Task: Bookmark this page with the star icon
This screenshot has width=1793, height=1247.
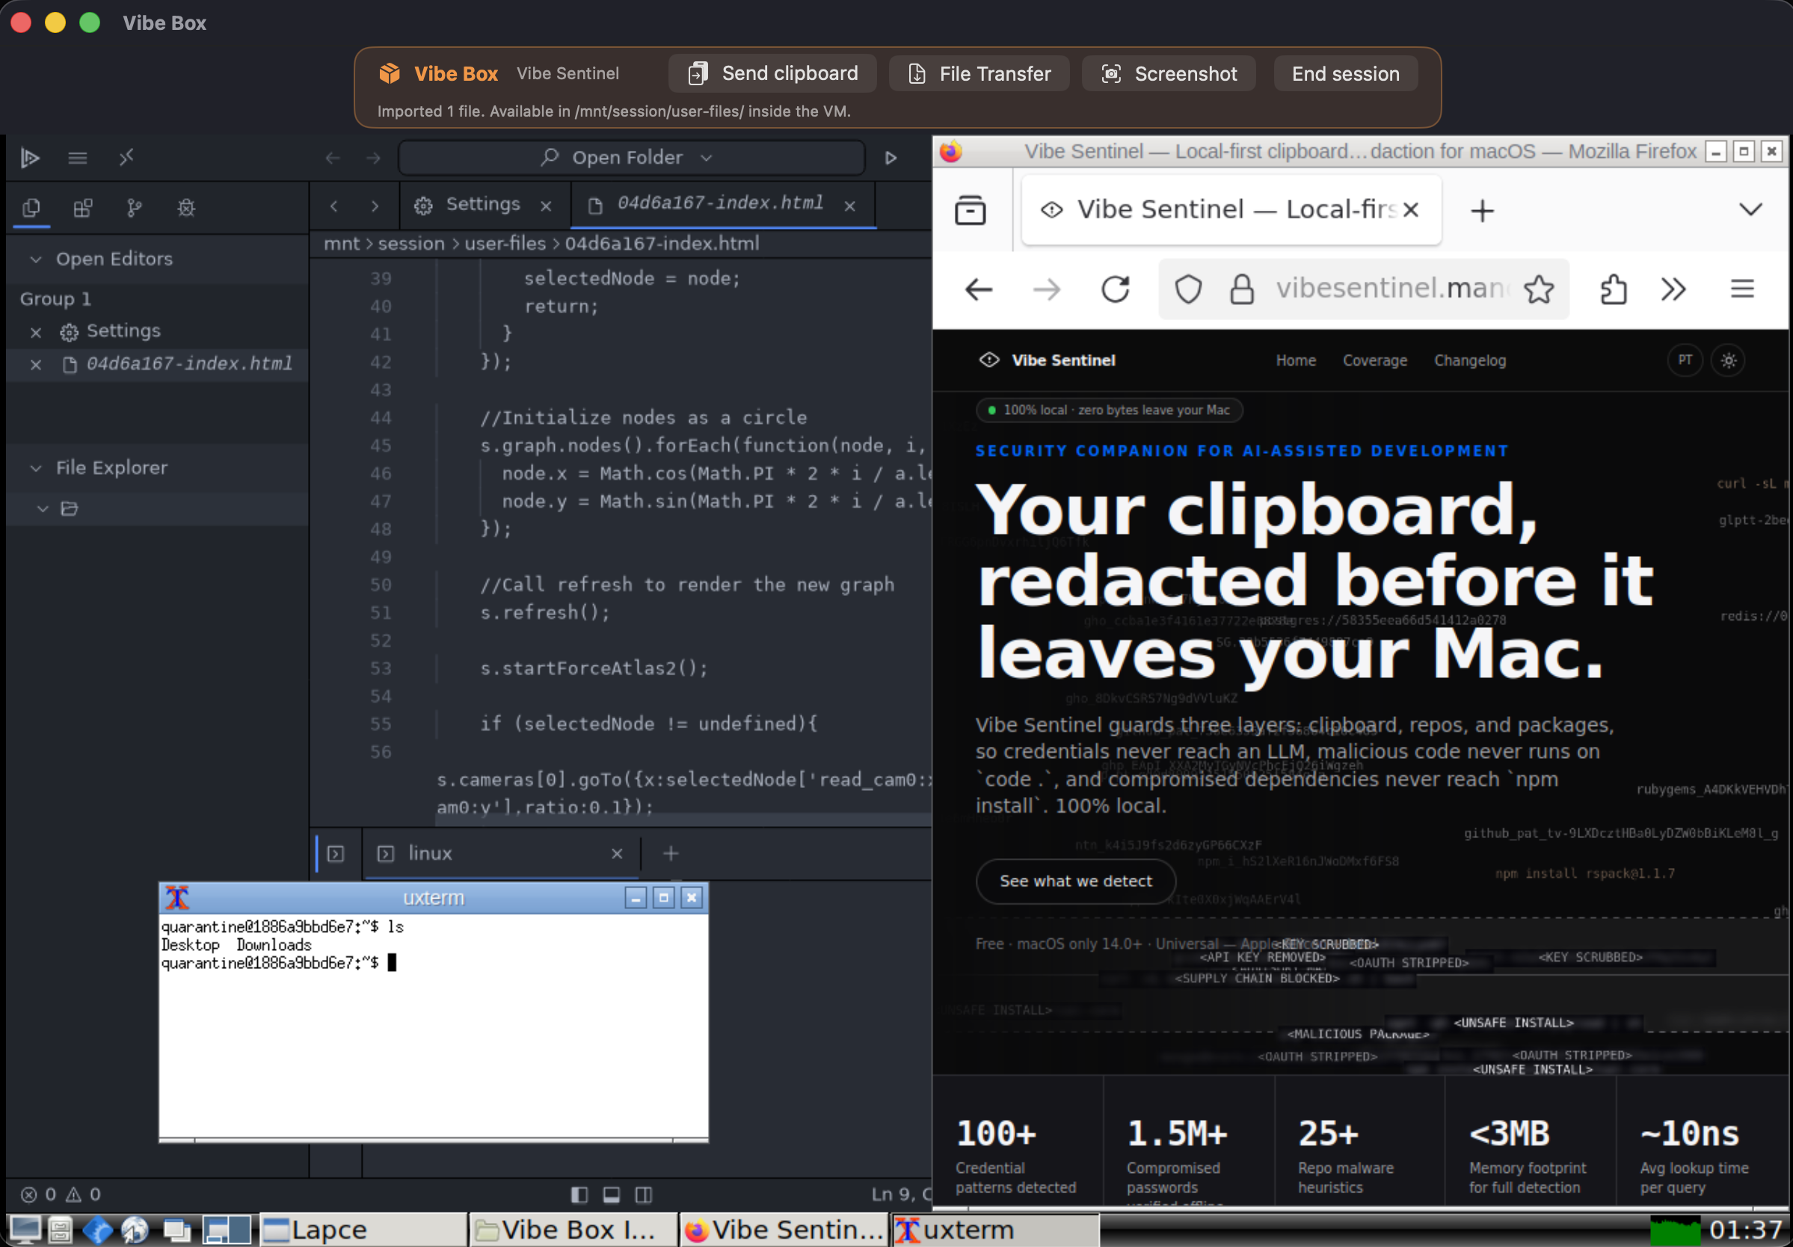Action: coord(1539,289)
